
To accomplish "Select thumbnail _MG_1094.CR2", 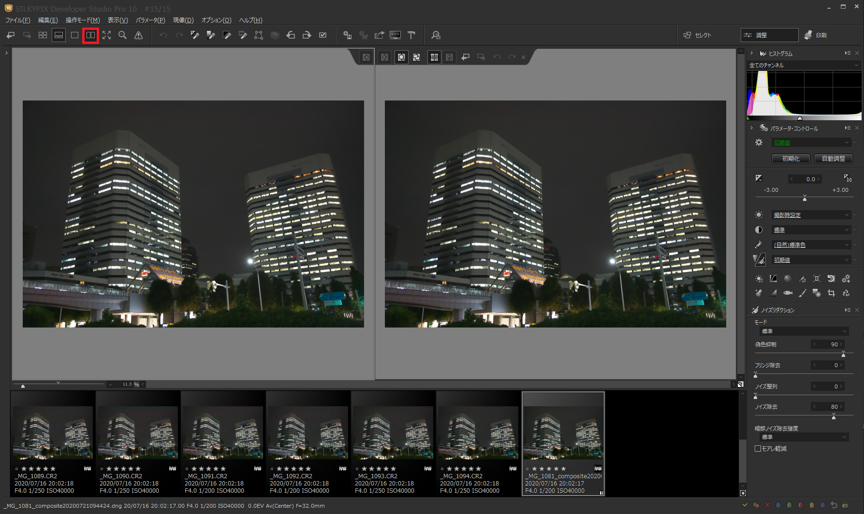I will pyautogui.click(x=479, y=444).
